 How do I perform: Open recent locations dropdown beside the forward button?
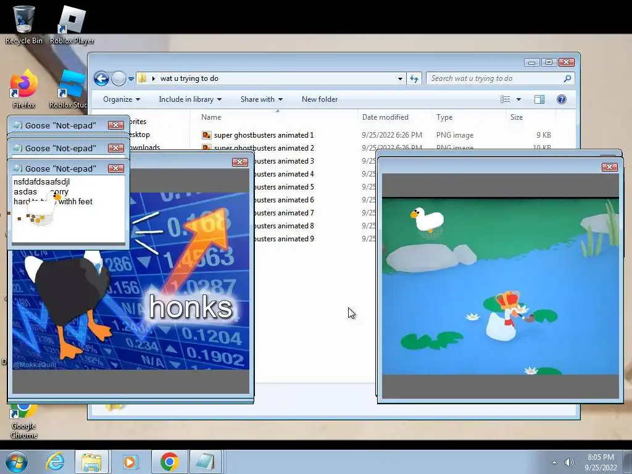(x=131, y=79)
